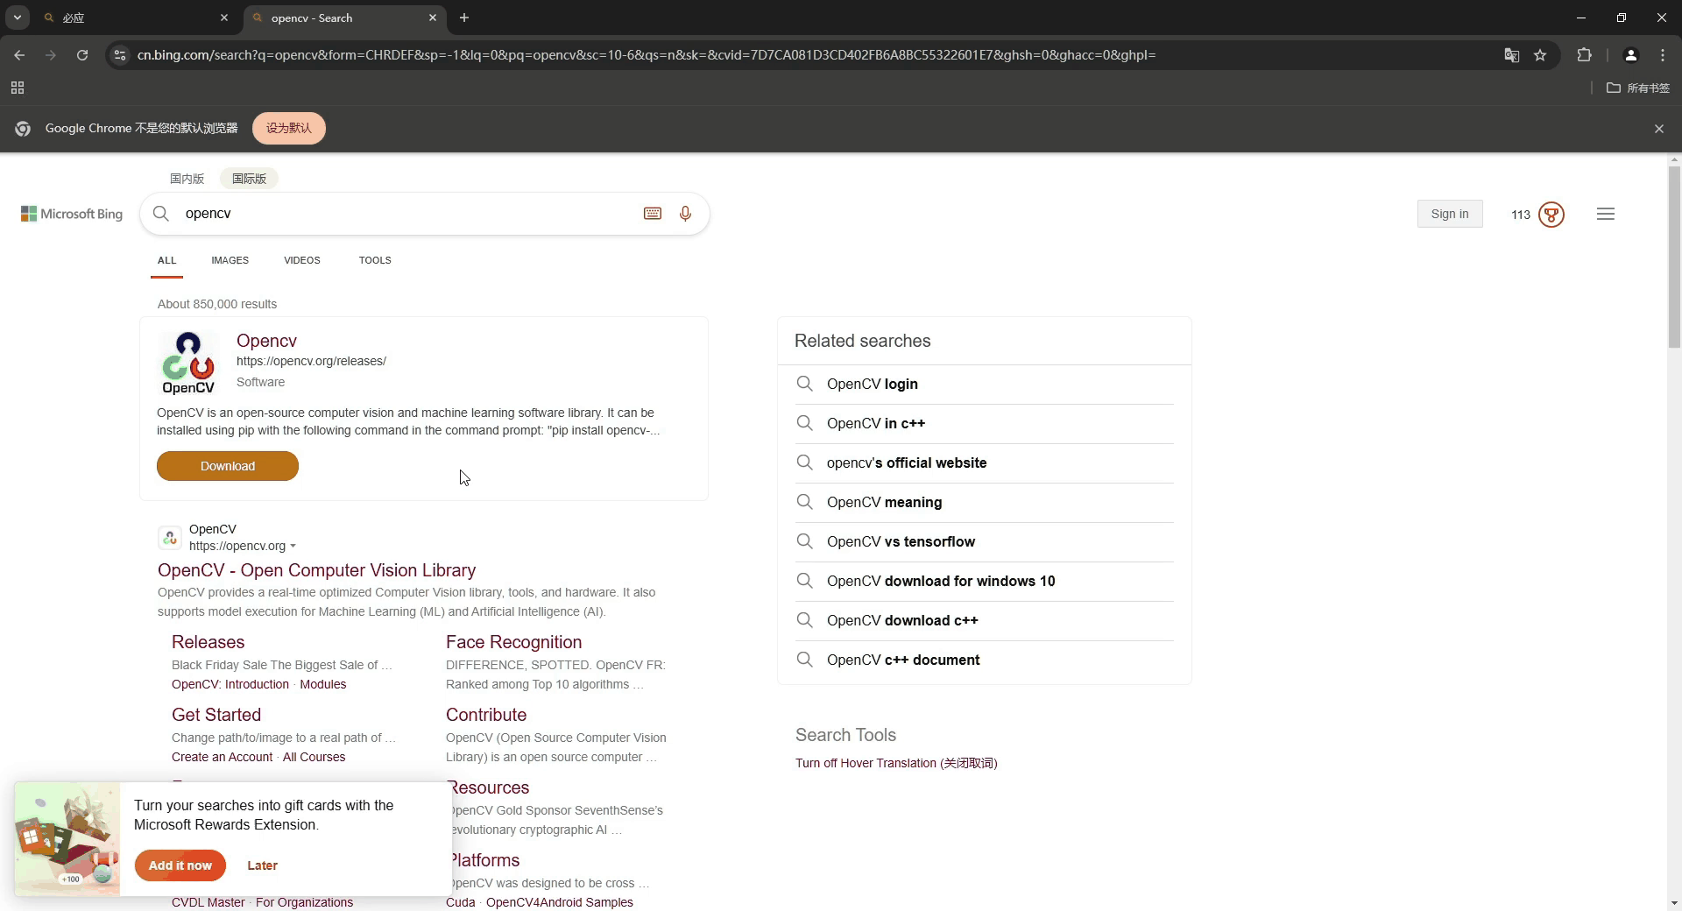Viewport: 1682px width, 911px height.
Task: Search related: opencv's official website
Action: pyautogui.click(x=907, y=463)
